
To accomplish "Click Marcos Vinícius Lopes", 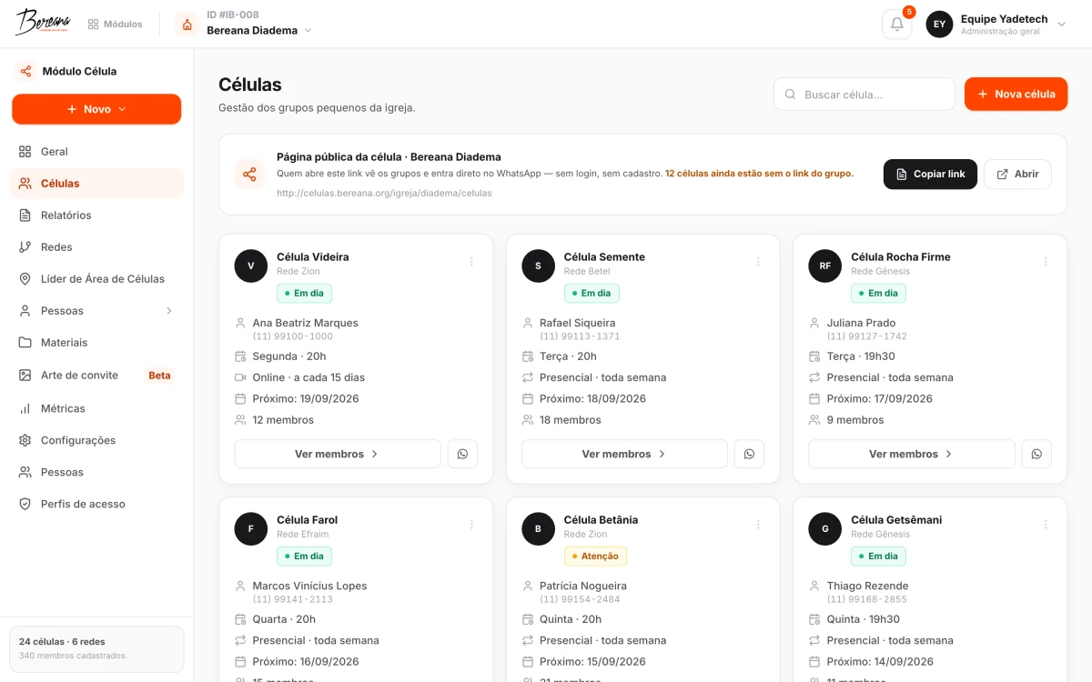I will coord(309,586).
